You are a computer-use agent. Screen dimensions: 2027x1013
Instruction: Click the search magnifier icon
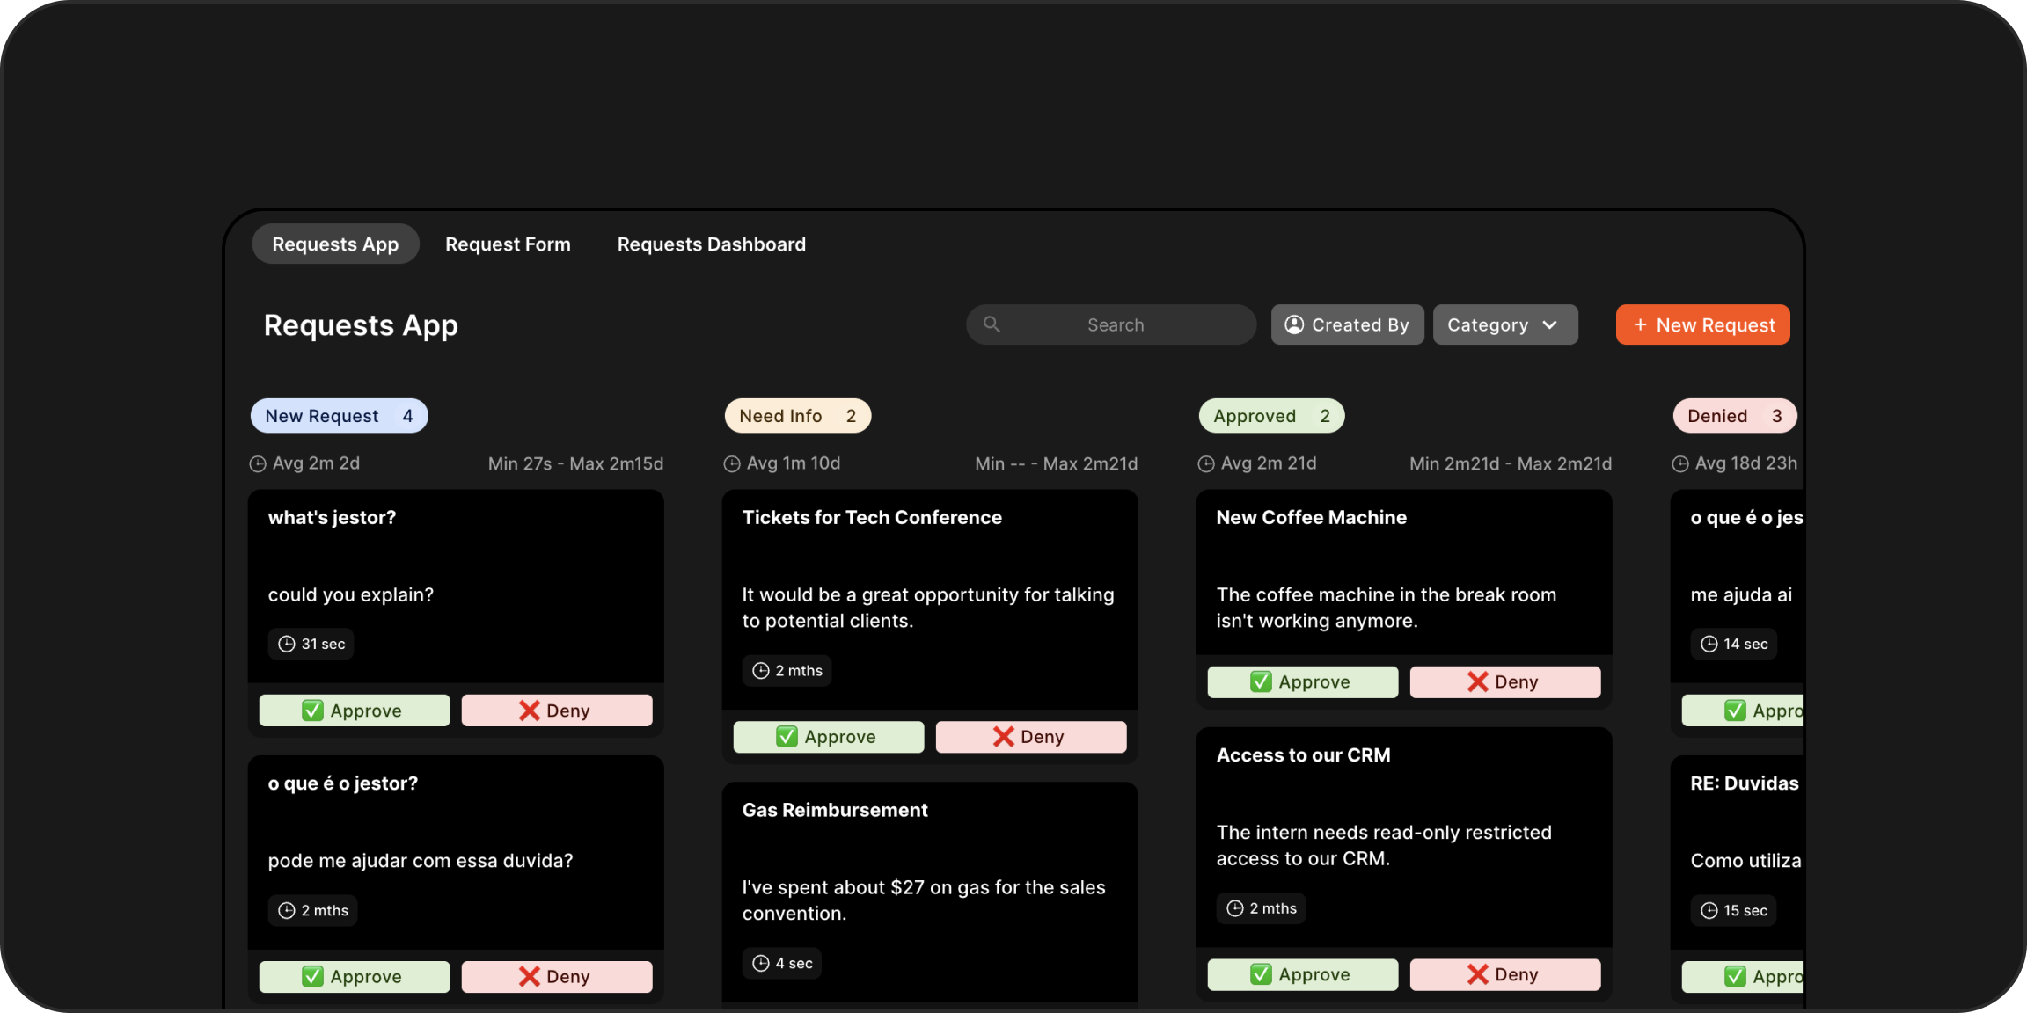[x=992, y=324]
